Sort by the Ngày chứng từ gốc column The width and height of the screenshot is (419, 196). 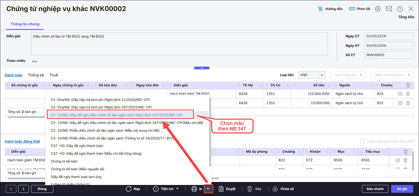(89, 85)
